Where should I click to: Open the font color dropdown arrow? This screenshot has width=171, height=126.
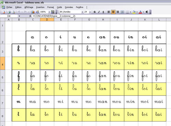click(x=143, y=12)
